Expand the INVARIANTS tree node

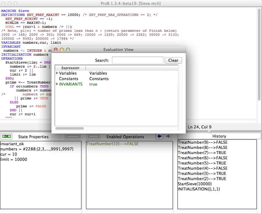pos(57,84)
